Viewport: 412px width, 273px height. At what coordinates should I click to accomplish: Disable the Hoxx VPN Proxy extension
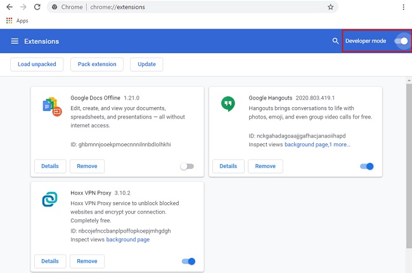pyautogui.click(x=188, y=261)
